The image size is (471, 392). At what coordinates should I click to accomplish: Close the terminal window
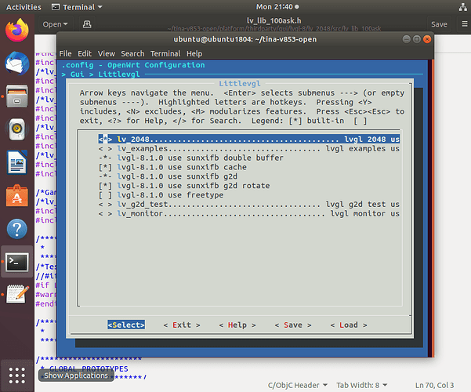[x=427, y=39]
